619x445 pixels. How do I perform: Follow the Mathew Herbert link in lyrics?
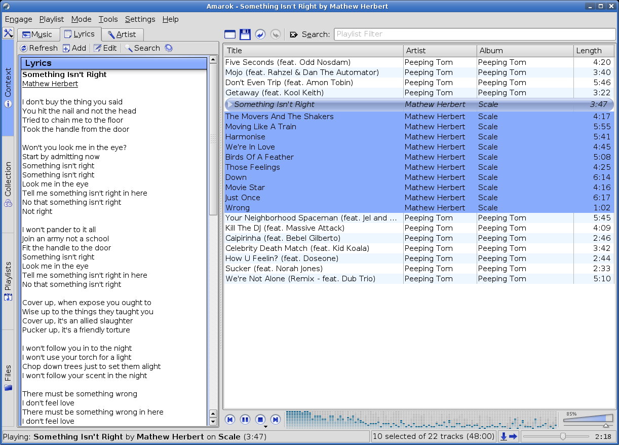pyautogui.click(x=50, y=84)
